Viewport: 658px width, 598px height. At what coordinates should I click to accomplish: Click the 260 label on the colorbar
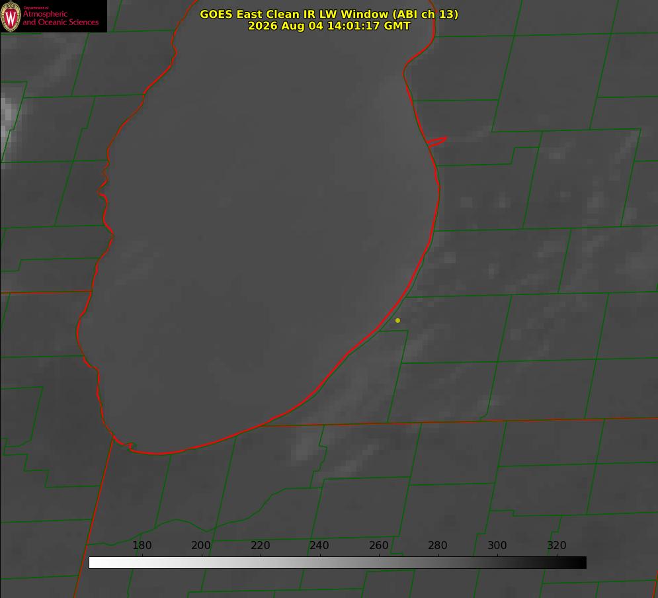pos(378,545)
